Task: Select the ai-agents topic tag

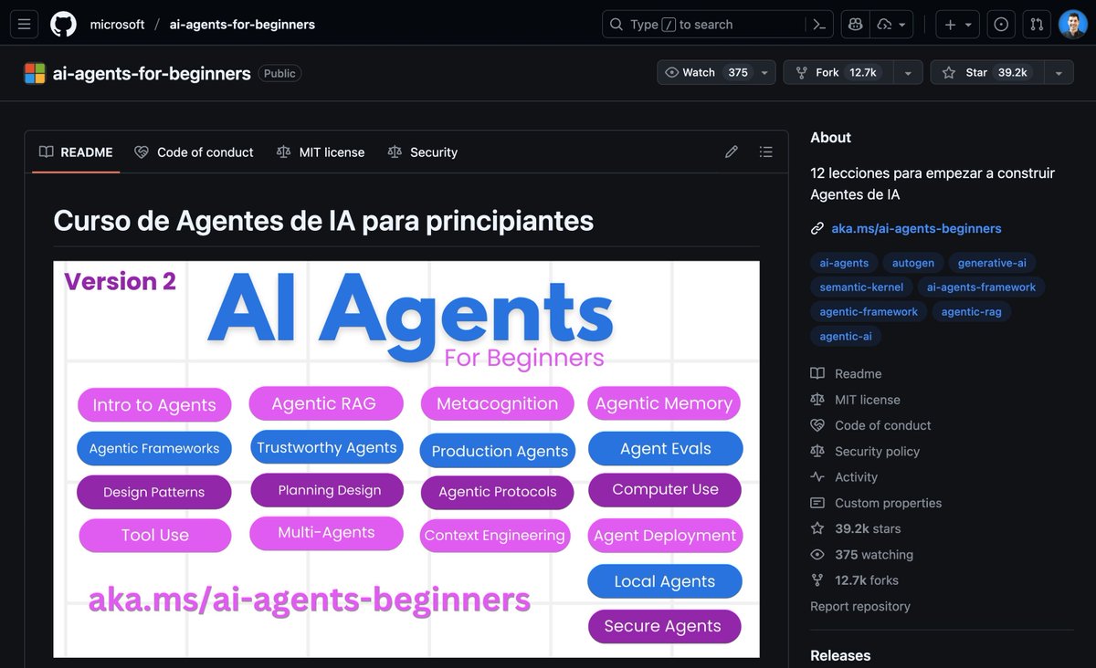Action: tap(844, 263)
